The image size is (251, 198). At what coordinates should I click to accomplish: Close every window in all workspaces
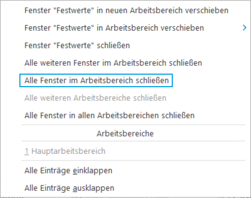(109, 115)
